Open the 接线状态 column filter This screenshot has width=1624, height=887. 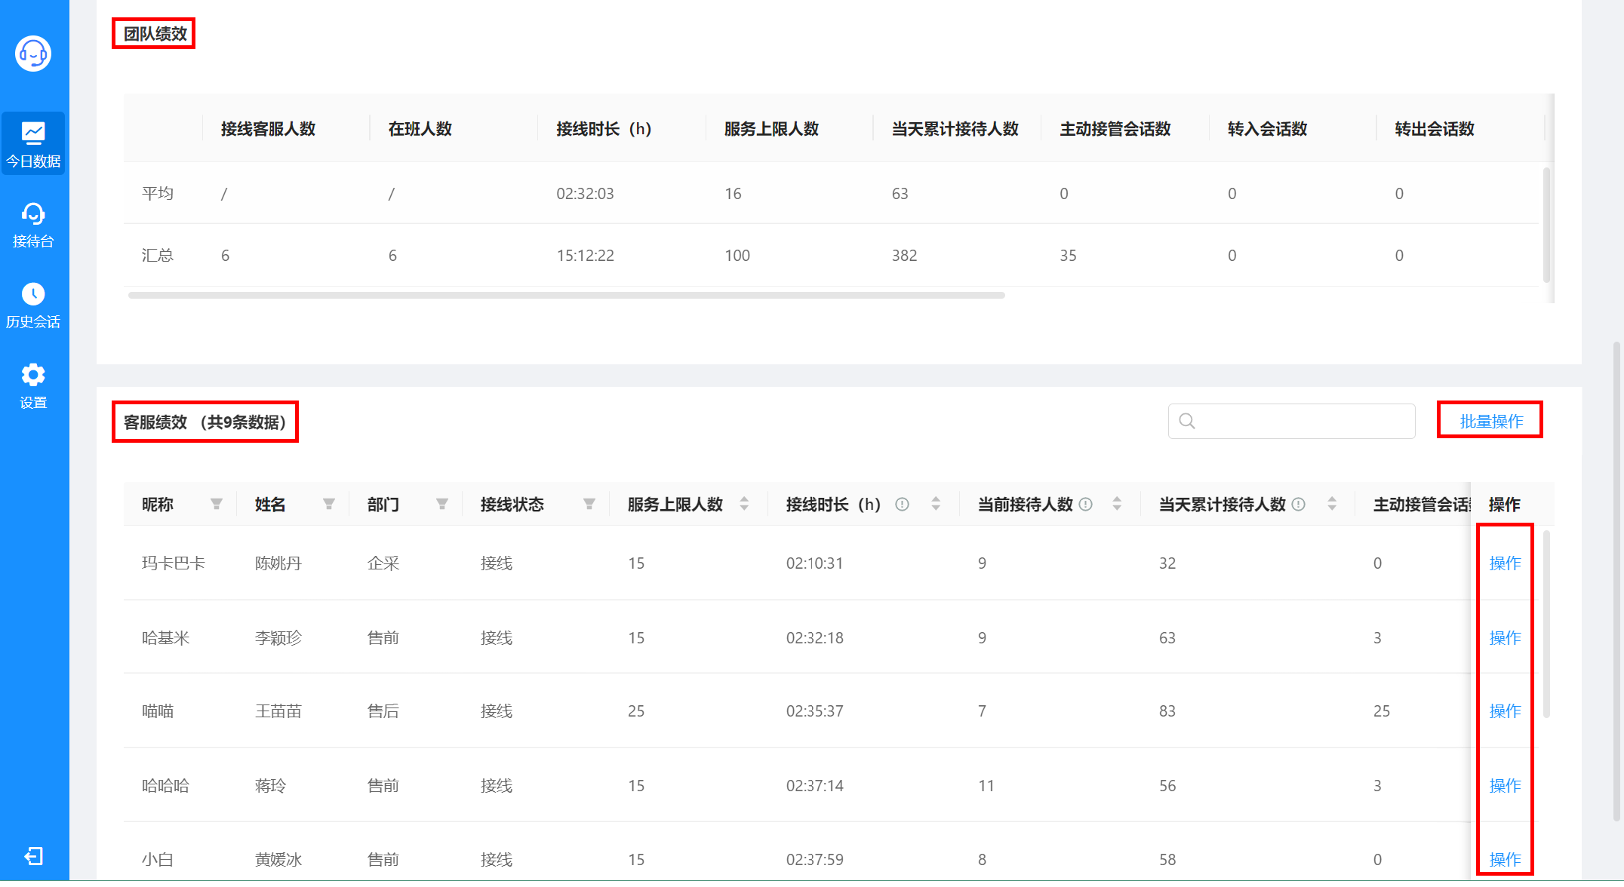589,504
